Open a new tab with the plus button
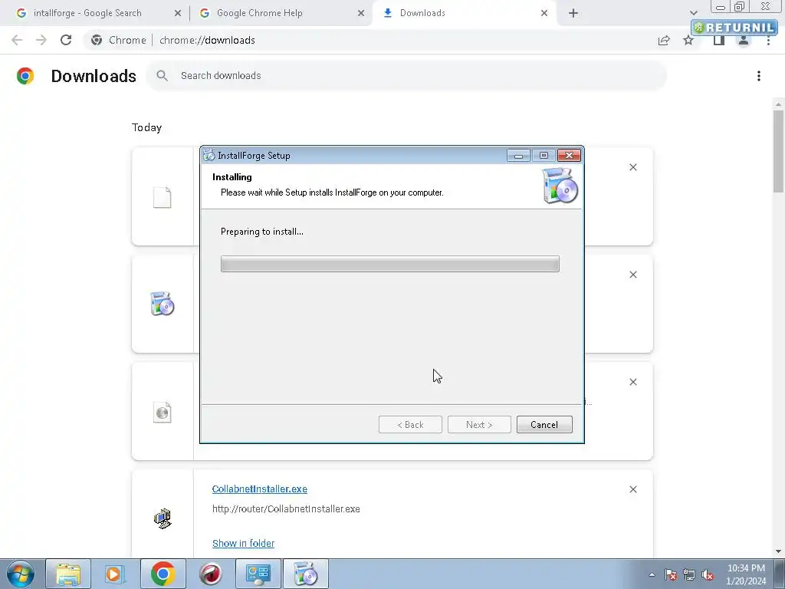The height and width of the screenshot is (589, 785). click(x=573, y=13)
